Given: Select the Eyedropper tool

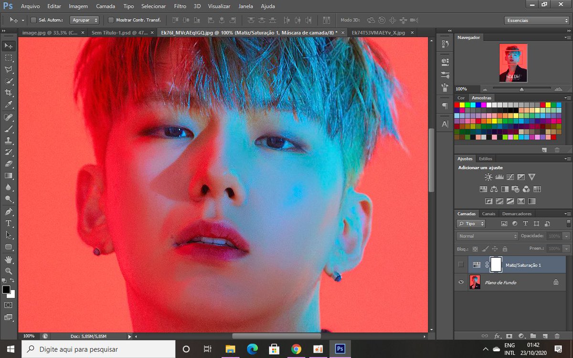Looking at the screenshot, I should [x=9, y=105].
